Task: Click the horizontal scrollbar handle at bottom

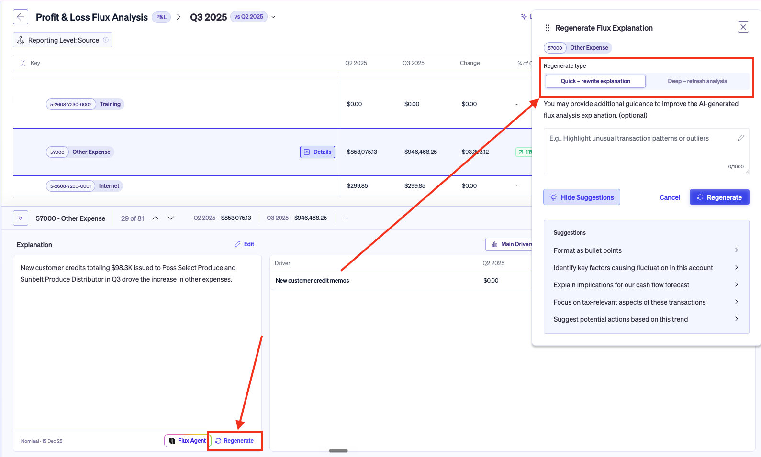Action: click(338, 450)
